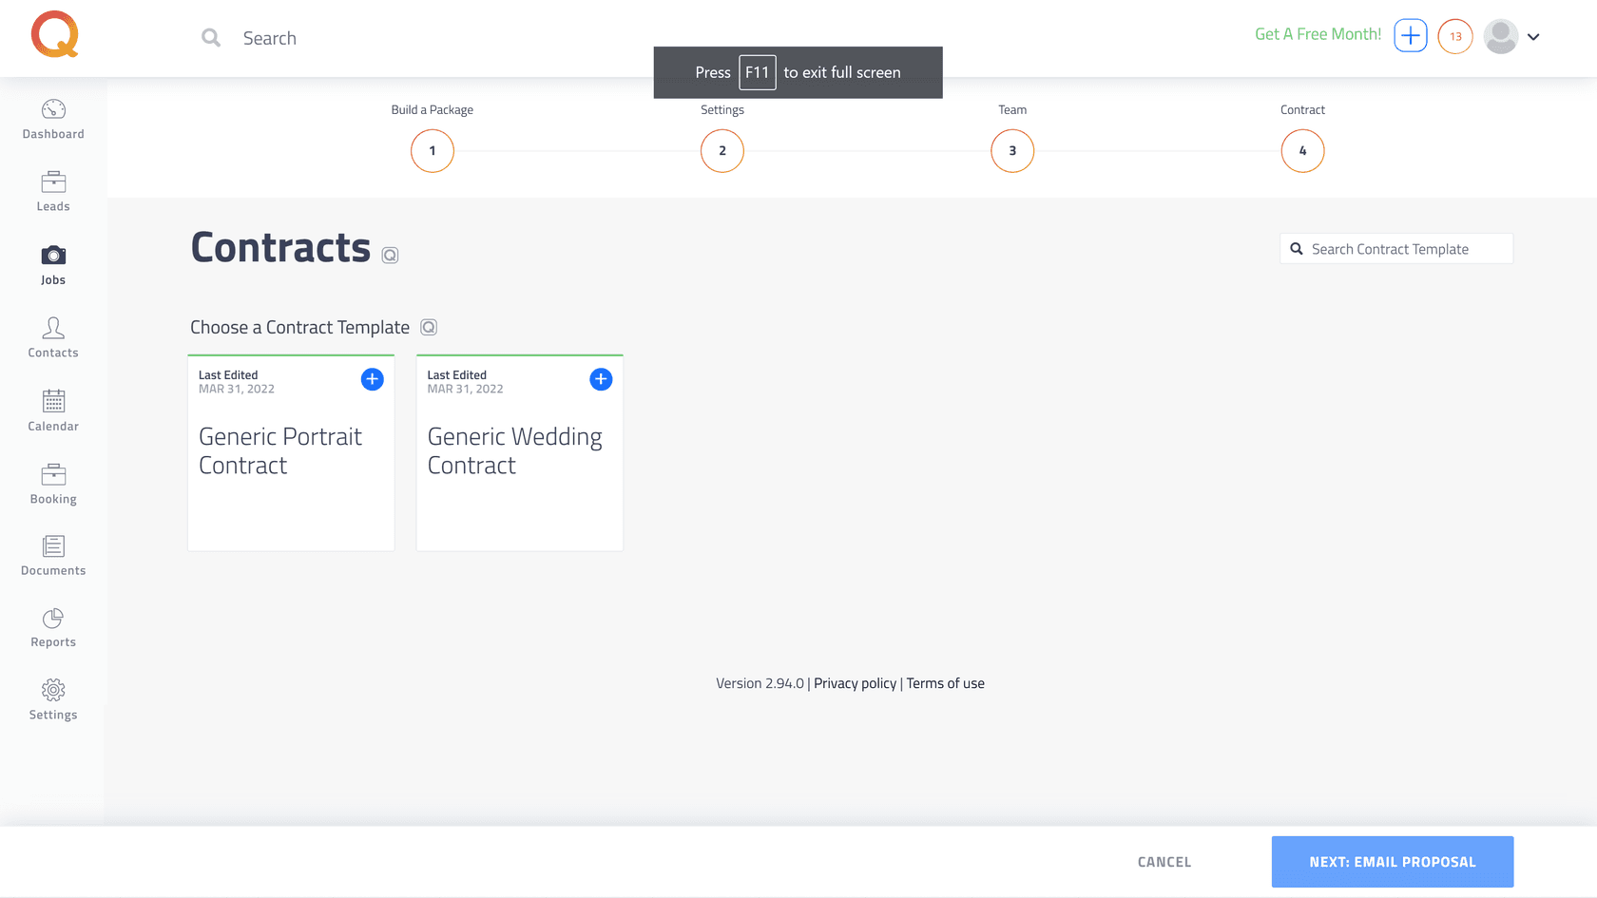Image resolution: width=1597 pixels, height=898 pixels.
Task: Open the Booking sidebar item
Action: click(53, 485)
